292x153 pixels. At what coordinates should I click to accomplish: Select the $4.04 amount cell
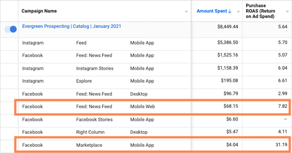pyautogui.click(x=232, y=145)
